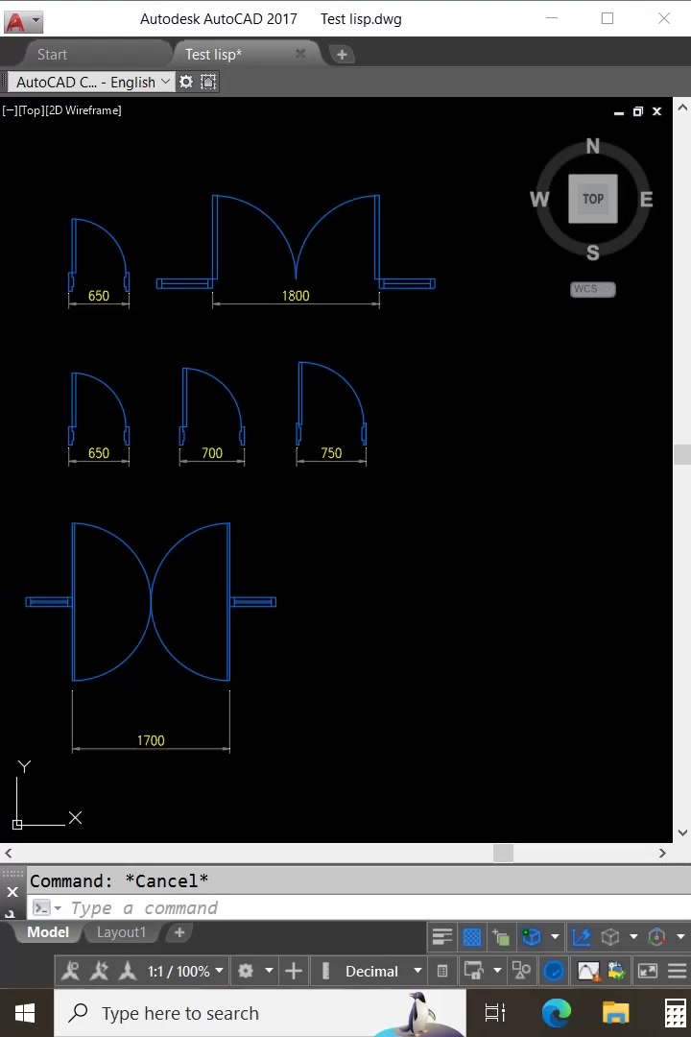Toggle Hardware Acceleration icon
This screenshot has height=1037, width=691.
click(x=554, y=971)
